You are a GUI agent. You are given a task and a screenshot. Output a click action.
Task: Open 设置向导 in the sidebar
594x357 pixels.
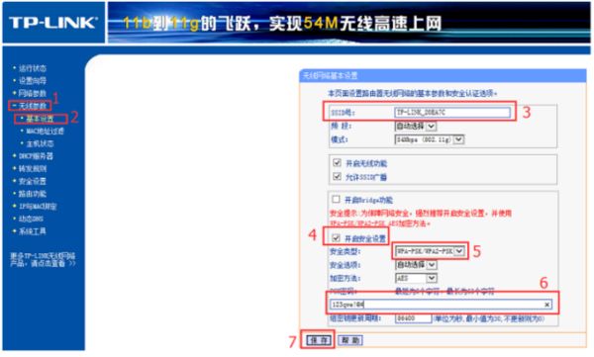tap(33, 81)
